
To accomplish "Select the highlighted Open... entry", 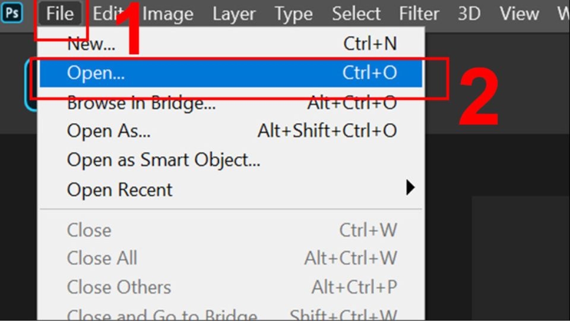I will coord(95,73).
